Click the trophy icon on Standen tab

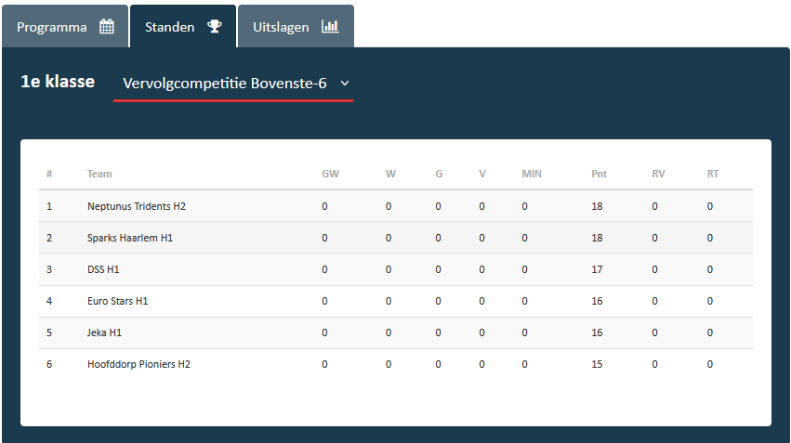point(215,27)
